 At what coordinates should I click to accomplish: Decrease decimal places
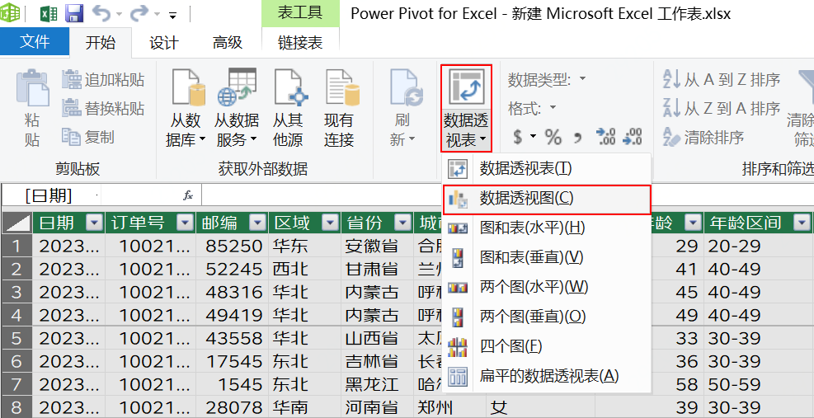click(632, 137)
